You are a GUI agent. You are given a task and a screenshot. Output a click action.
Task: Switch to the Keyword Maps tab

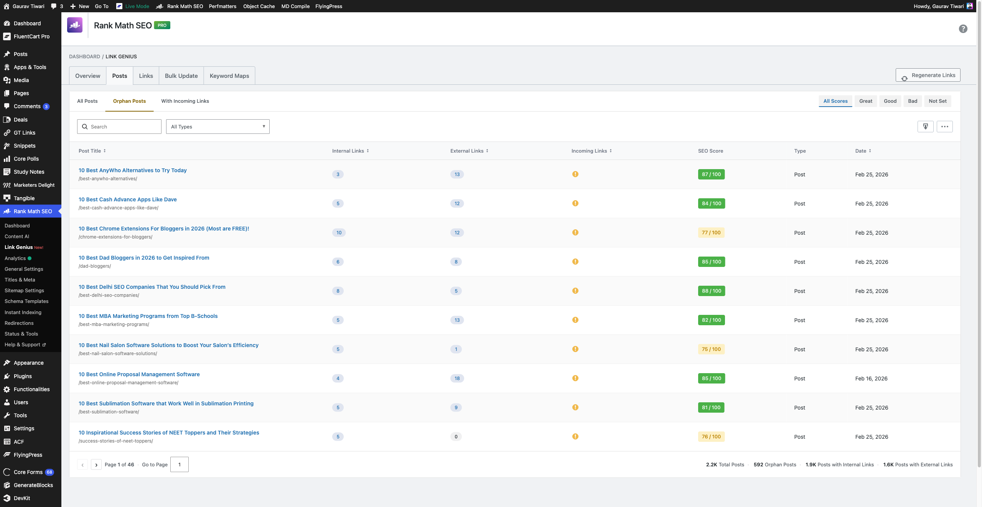(229, 76)
